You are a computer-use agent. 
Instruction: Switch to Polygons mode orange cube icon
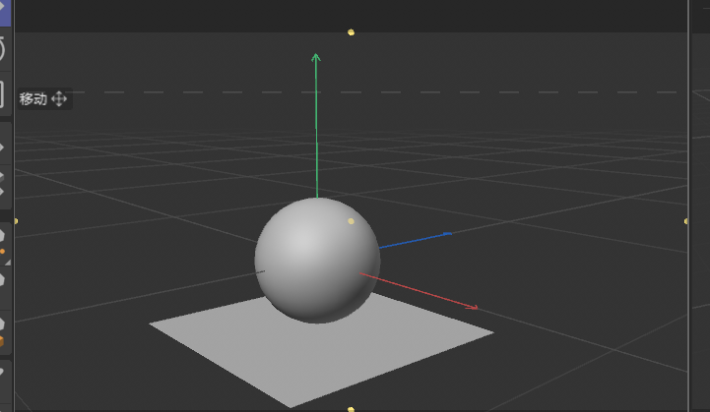click(3, 329)
